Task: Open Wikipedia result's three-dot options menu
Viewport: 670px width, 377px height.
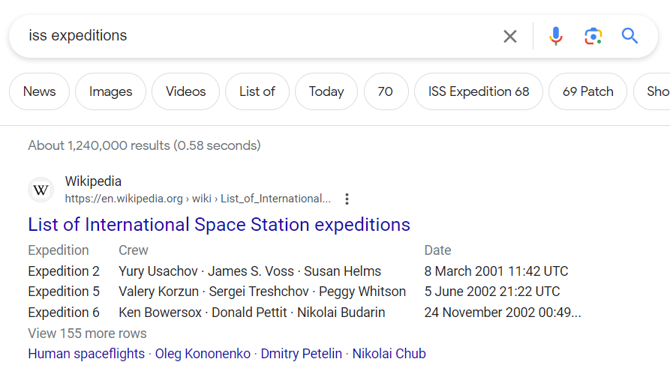Action: tap(347, 199)
